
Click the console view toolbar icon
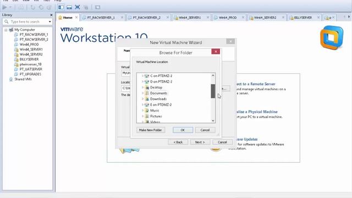[x=97, y=7]
